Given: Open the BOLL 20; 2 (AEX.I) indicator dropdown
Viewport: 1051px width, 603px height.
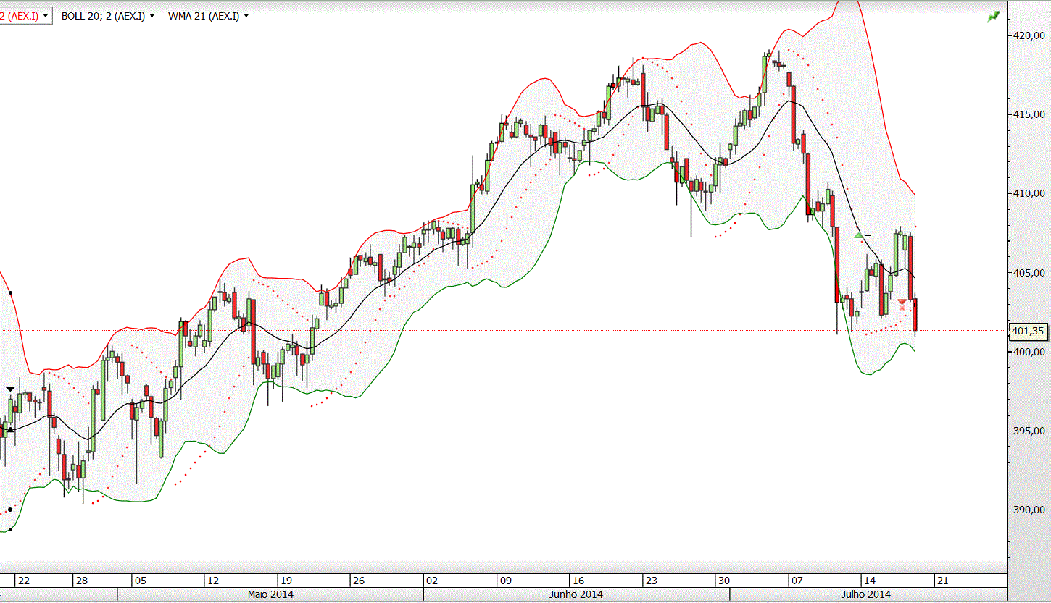Looking at the screenshot, I should [108, 15].
